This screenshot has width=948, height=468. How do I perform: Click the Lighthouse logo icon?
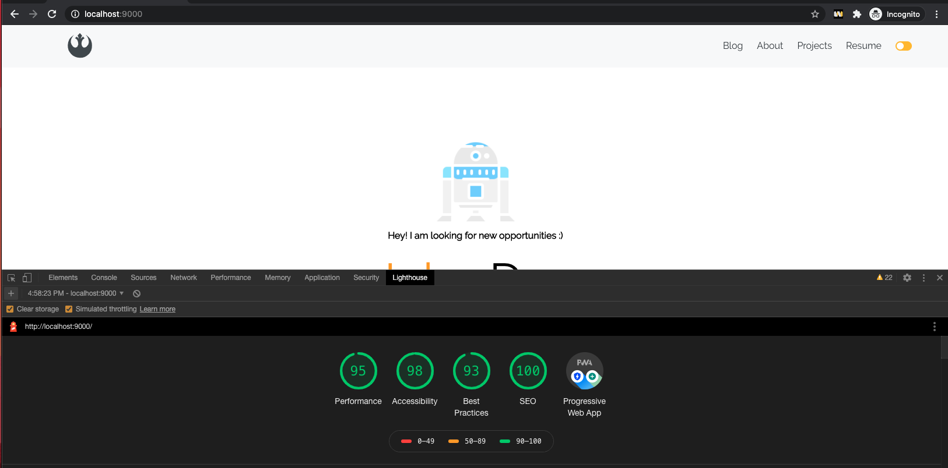13,327
